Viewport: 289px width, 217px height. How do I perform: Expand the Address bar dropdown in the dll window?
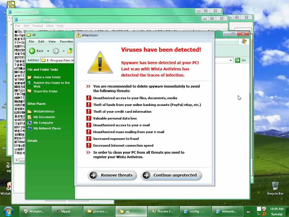click(231, 60)
